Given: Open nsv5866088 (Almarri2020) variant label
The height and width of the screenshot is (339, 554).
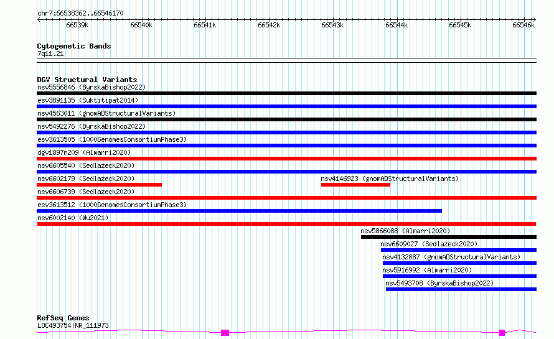Looking at the screenshot, I should coord(405,231).
